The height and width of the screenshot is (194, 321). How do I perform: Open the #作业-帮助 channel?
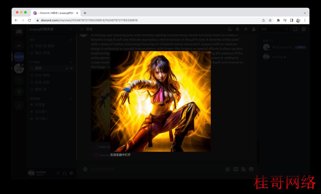(x=51, y=75)
